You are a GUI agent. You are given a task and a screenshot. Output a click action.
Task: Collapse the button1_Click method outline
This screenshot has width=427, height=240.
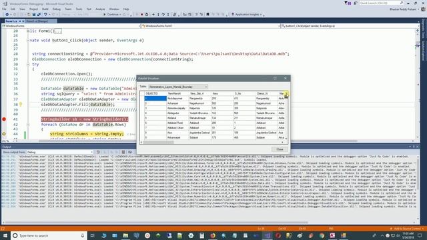28,40
